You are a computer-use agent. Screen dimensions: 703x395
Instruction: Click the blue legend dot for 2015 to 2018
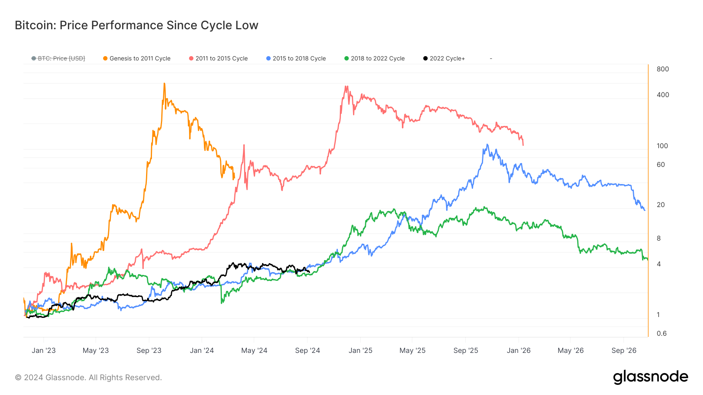click(x=268, y=58)
